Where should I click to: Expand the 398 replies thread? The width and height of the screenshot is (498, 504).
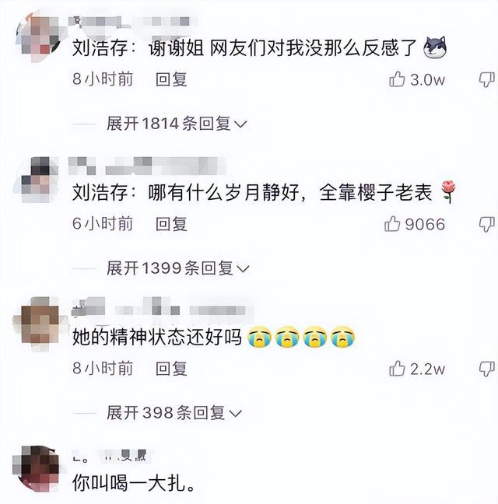tap(174, 413)
